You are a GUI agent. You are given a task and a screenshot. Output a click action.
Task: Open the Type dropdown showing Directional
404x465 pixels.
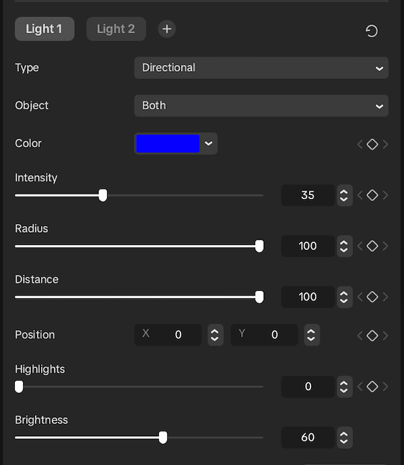click(261, 68)
